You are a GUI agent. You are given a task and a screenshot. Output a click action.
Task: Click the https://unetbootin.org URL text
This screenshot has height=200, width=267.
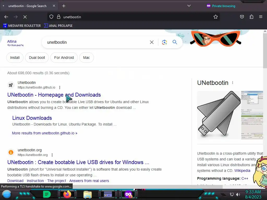[x=33, y=155]
